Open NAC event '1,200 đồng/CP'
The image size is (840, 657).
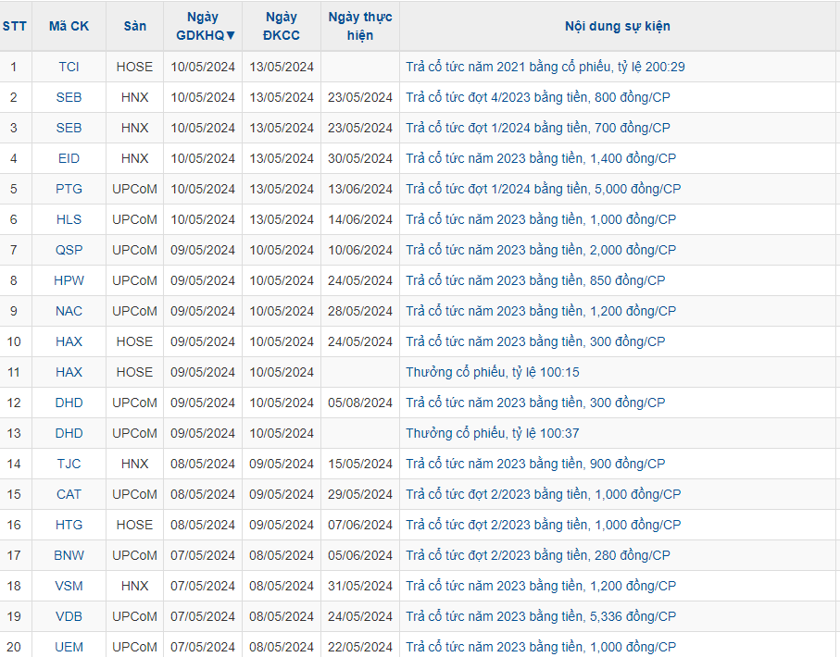point(541,311)
